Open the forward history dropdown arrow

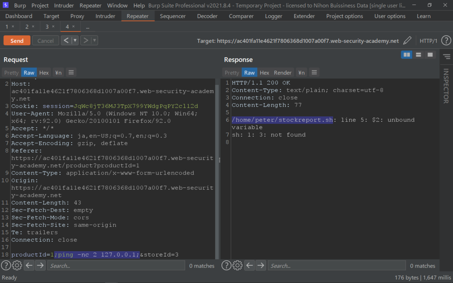click(94, 40)
